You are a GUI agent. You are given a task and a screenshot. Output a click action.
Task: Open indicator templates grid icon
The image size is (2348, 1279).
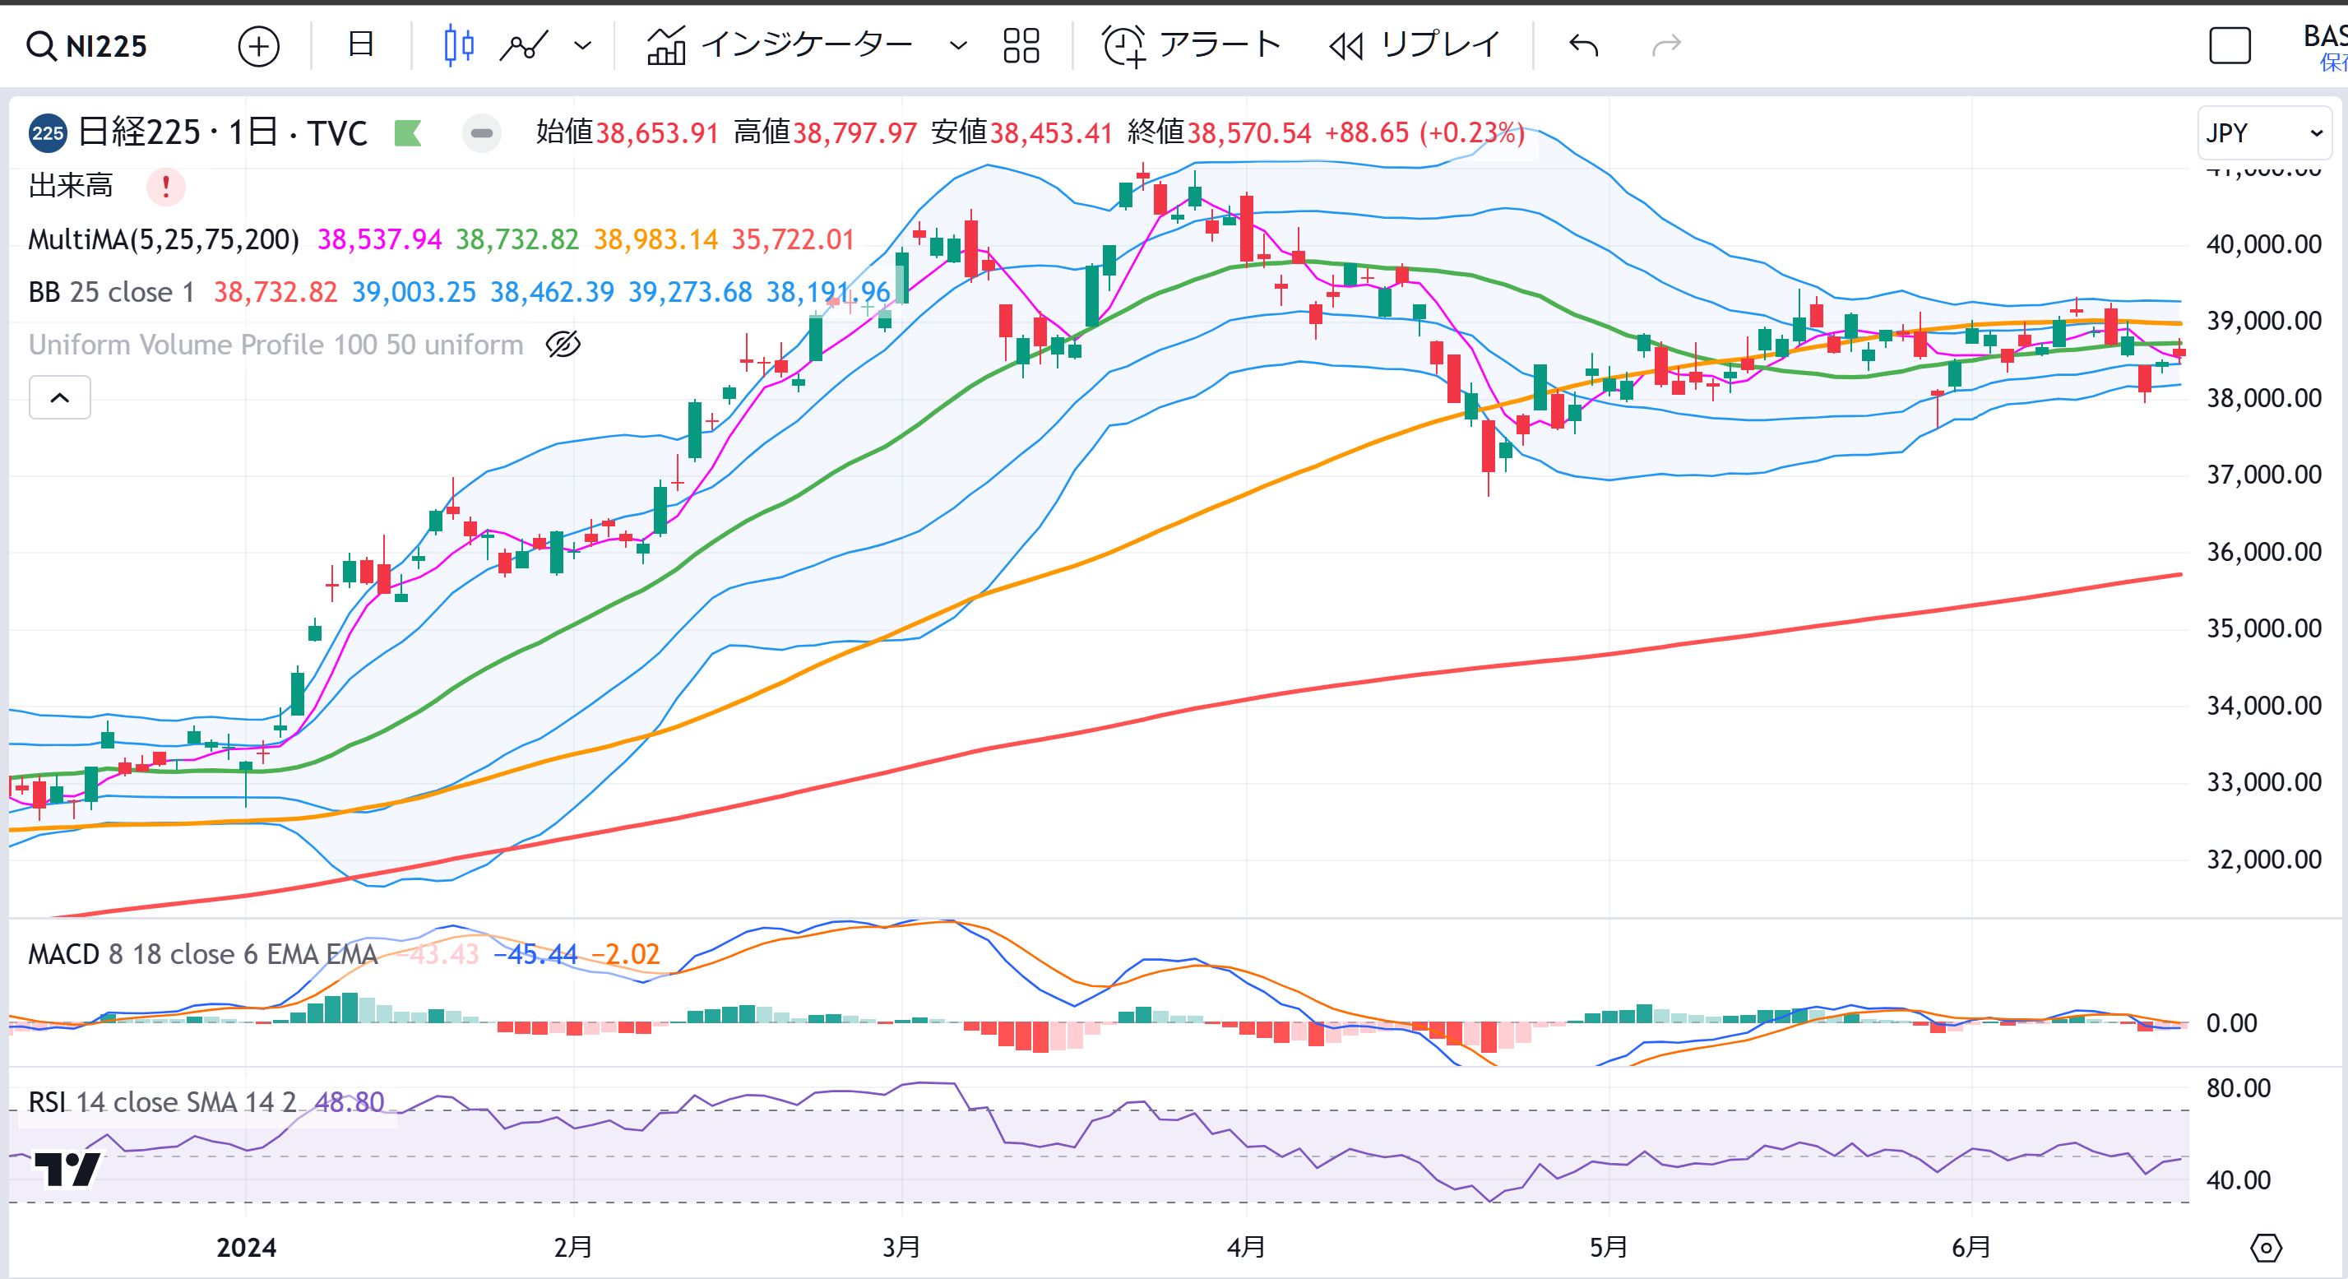point(1021,45)
